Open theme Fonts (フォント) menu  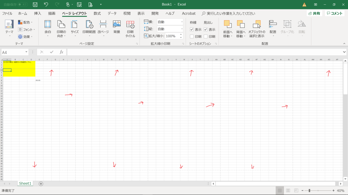pyautogui.click(x=26, y=29)
